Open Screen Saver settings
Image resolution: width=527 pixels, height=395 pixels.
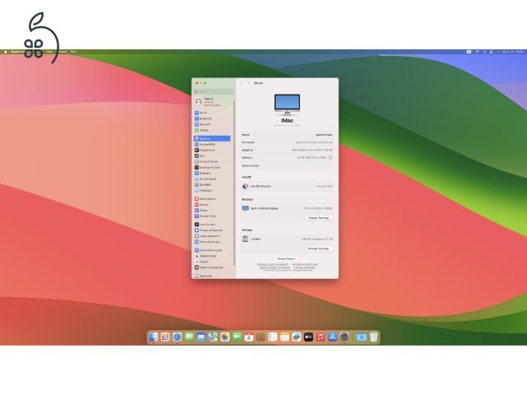212,179
